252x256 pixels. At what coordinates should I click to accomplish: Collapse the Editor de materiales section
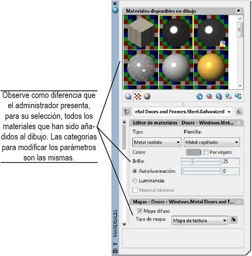239,123
